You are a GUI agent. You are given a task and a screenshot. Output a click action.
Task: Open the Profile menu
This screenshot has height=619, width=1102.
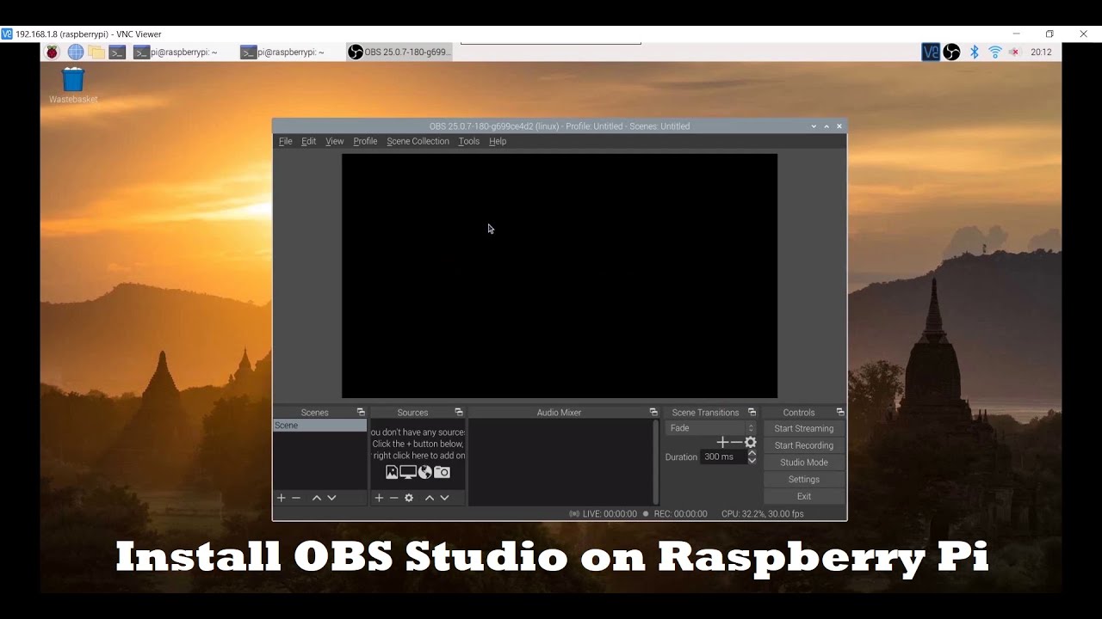click(365, 141)
